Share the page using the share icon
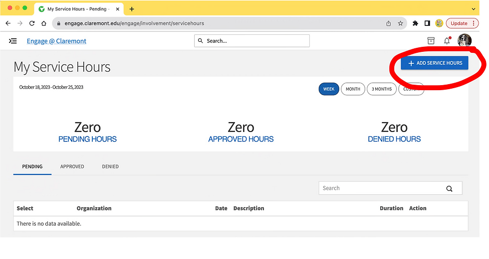Image resolution: width=489 pixels, height=259 pixels. (389, 23)
